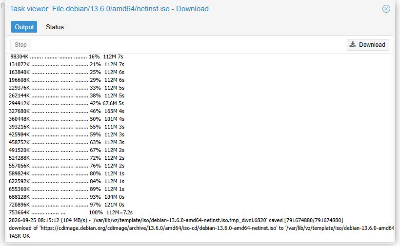Select the 425984K line at 59%
The width and height of the screenshot is (400, 246).
66,134
